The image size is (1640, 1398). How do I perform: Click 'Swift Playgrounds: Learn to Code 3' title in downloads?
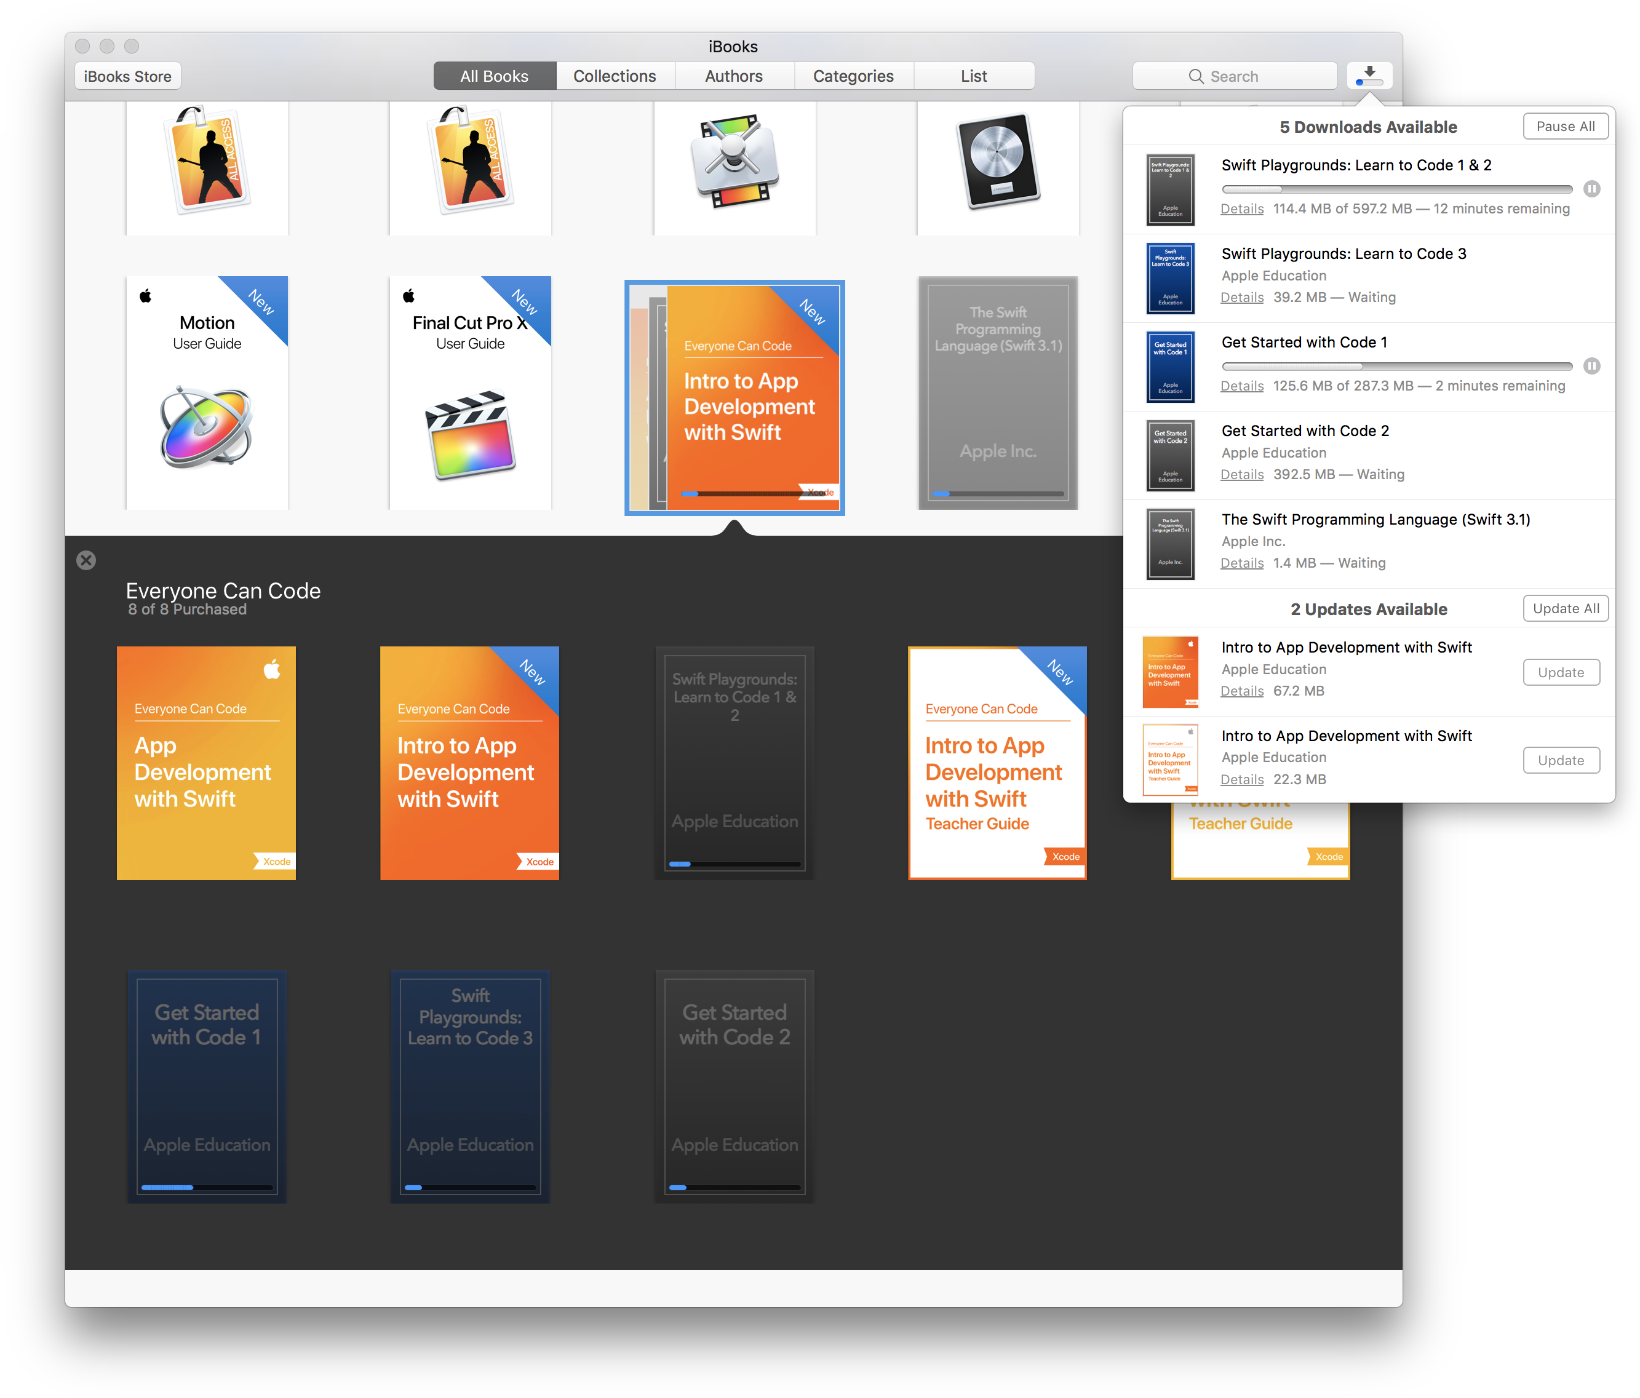click(1344, 254)
